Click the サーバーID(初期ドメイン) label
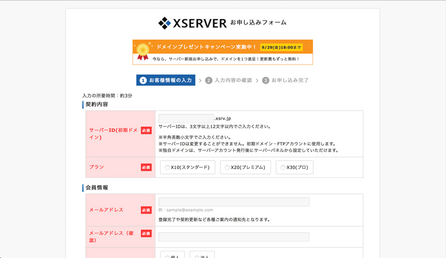 (x=113, y=134)
